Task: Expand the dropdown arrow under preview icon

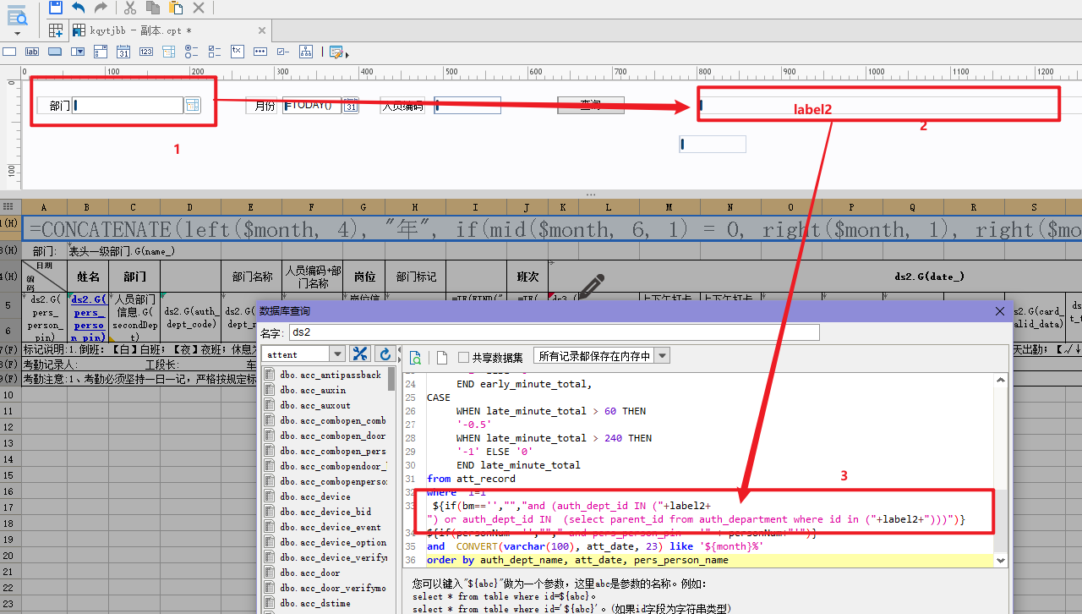Action: (x=17, y=34)
